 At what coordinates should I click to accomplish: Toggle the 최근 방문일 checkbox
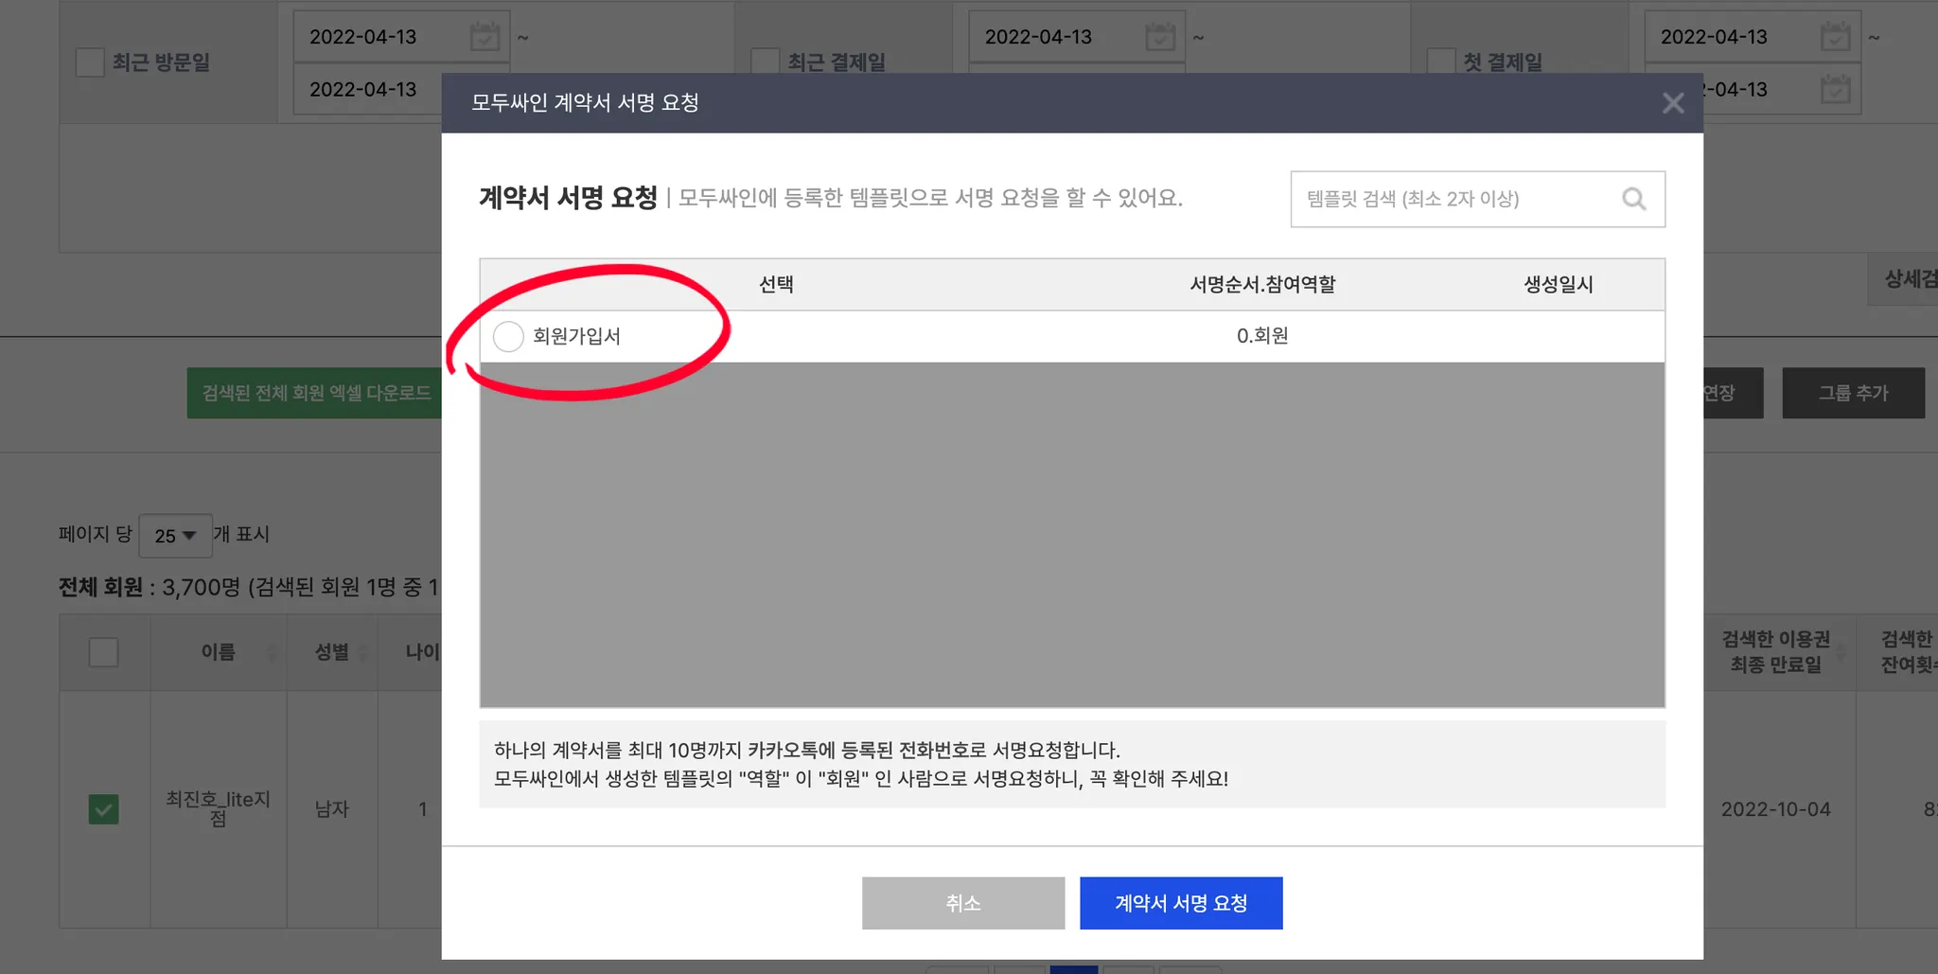pos(90,62)
